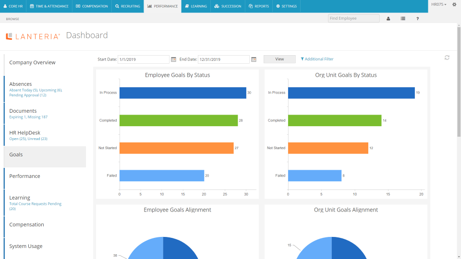Screen dimensions: 461x259
Task: Open Total Course Requests Pending link
Action: click(x=35, y=206)
